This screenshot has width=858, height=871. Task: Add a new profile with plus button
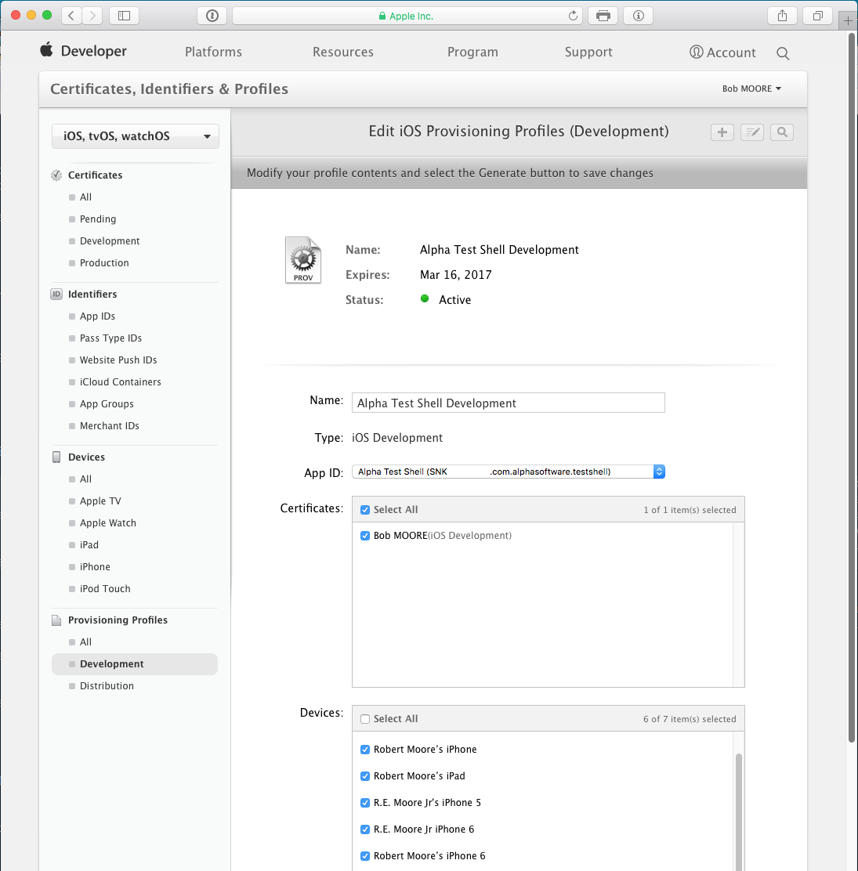(x=722, y=132)
